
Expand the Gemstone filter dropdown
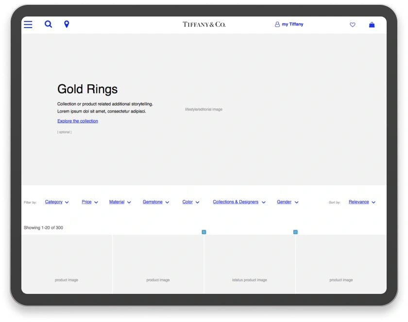[156, 202]
